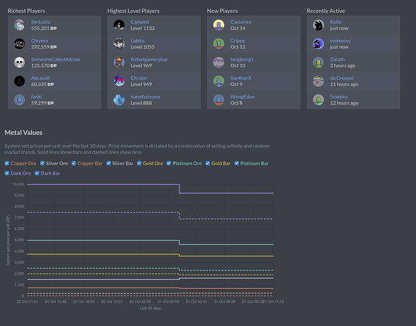
Task: Click Sertastic's avatar in Richest Players
Action: pyautogui.click(x=20, y=25)
